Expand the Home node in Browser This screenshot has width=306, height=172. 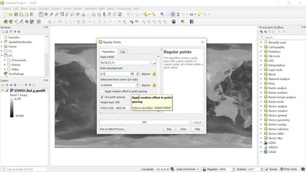(2, 46)
